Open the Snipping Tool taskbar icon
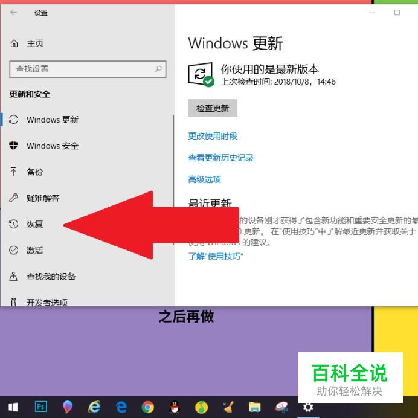Screen dimensions: 418x418 click(281, 407)
